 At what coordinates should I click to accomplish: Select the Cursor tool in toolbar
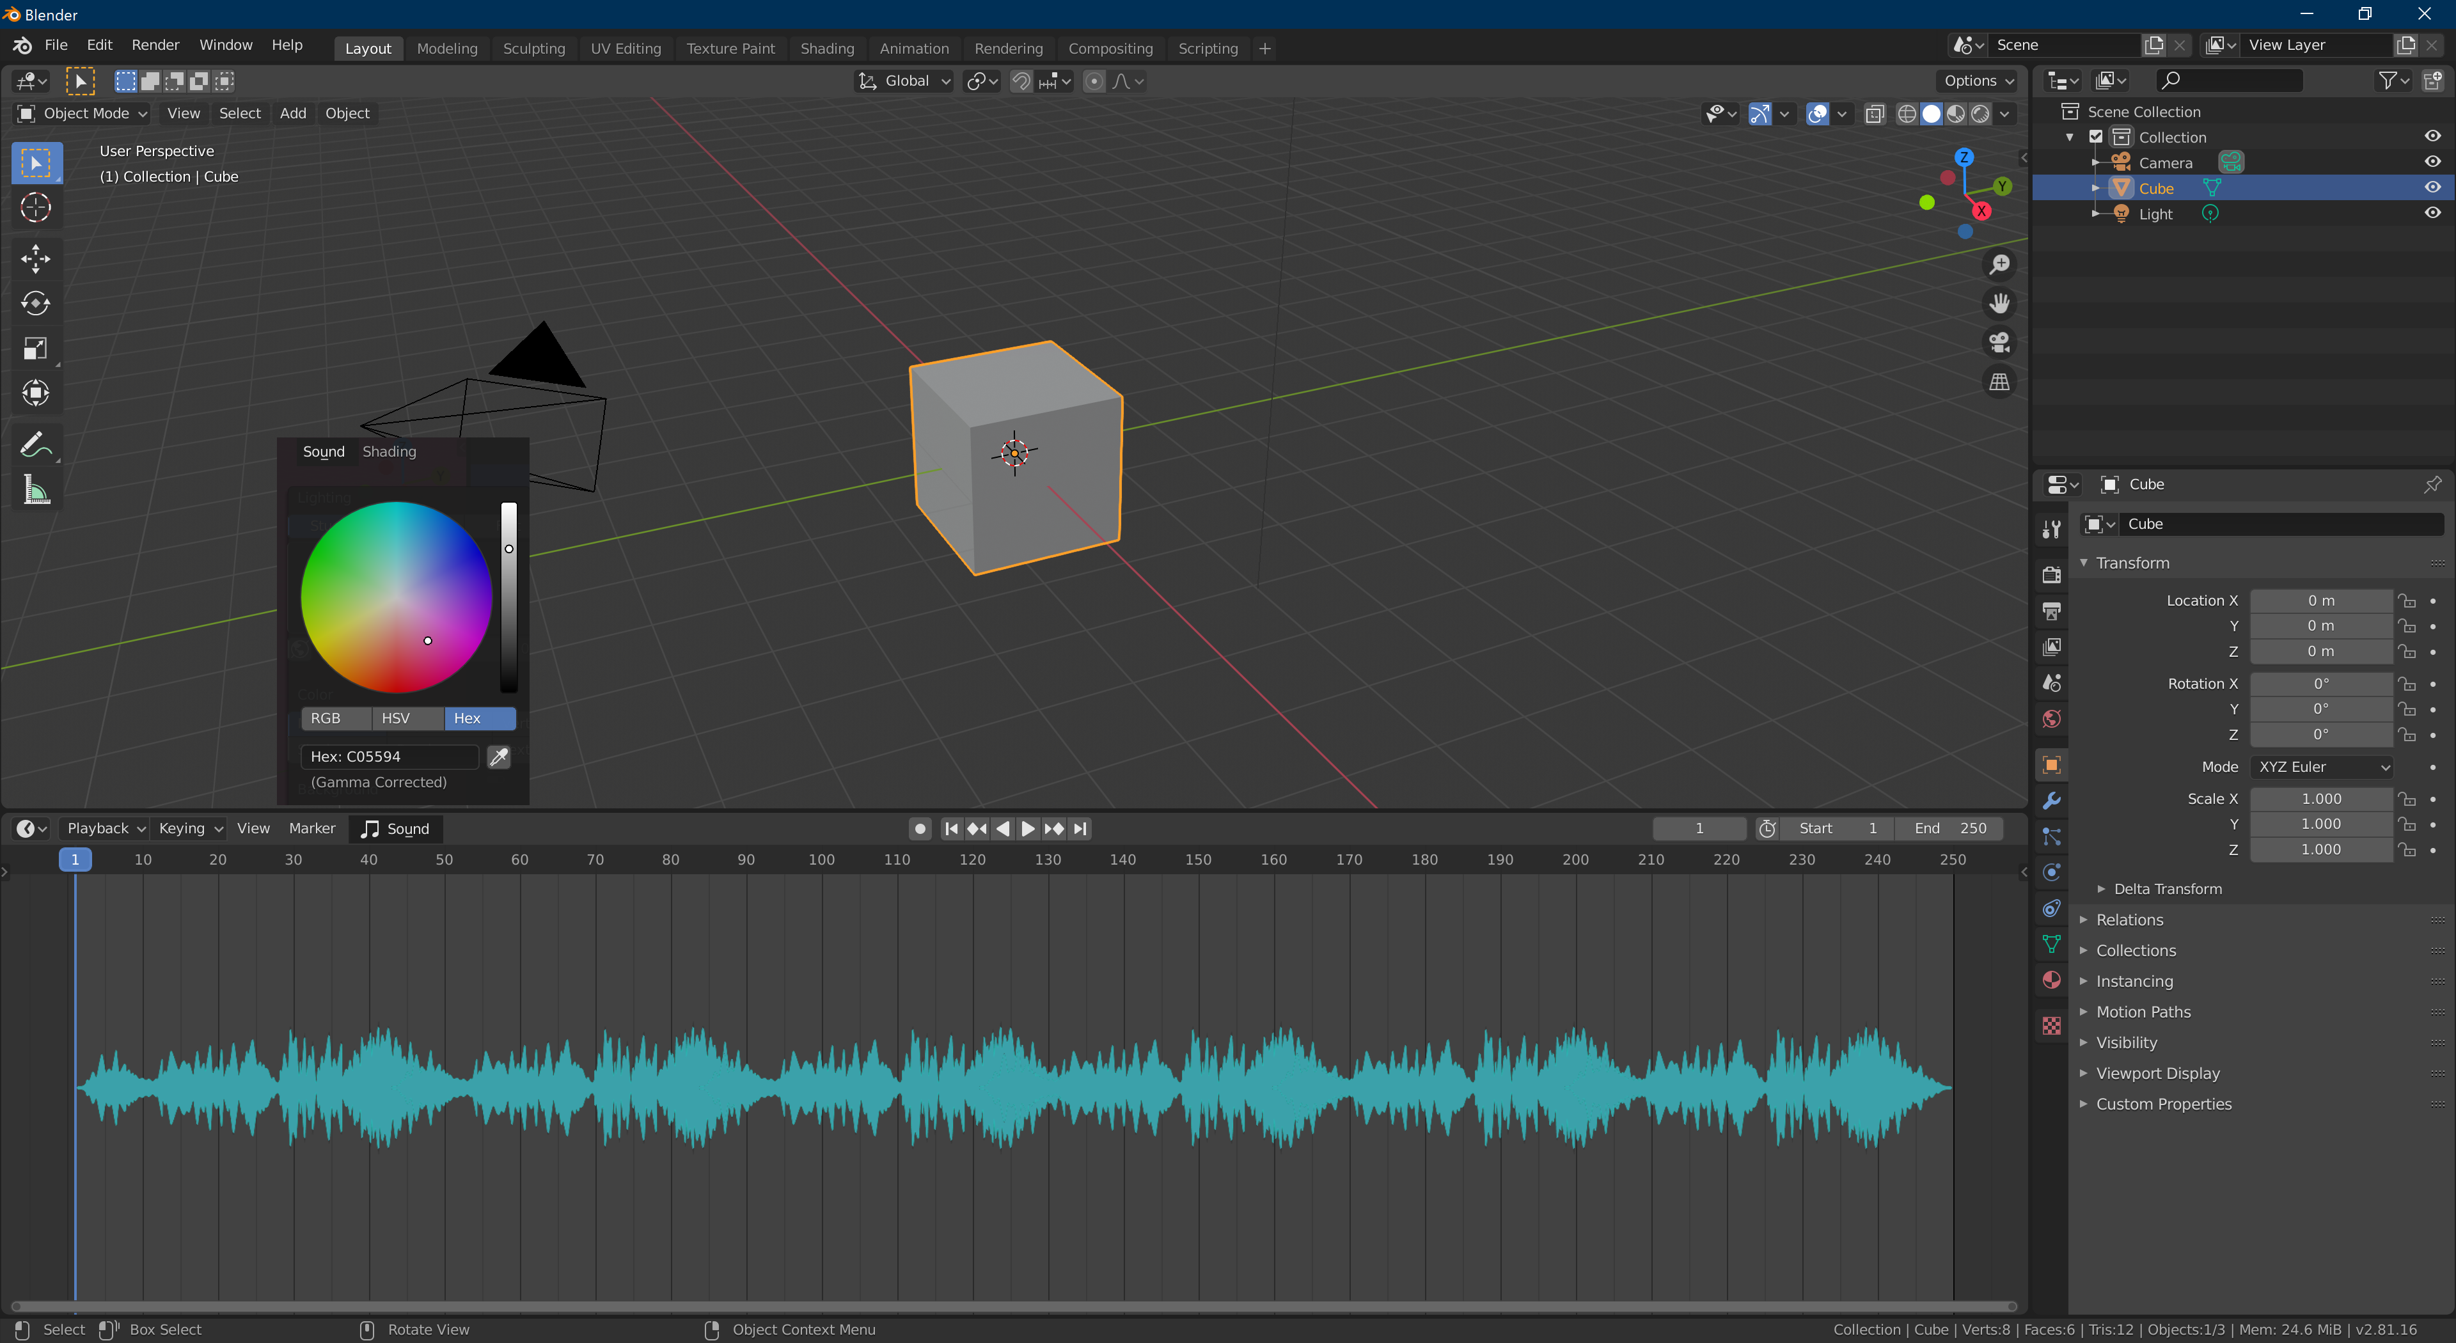pos(36,208)
